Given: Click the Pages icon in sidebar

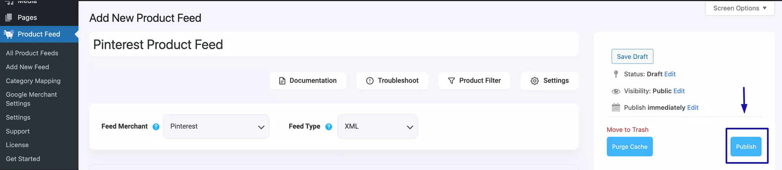Looking at the screenshot, I should 9,18.
